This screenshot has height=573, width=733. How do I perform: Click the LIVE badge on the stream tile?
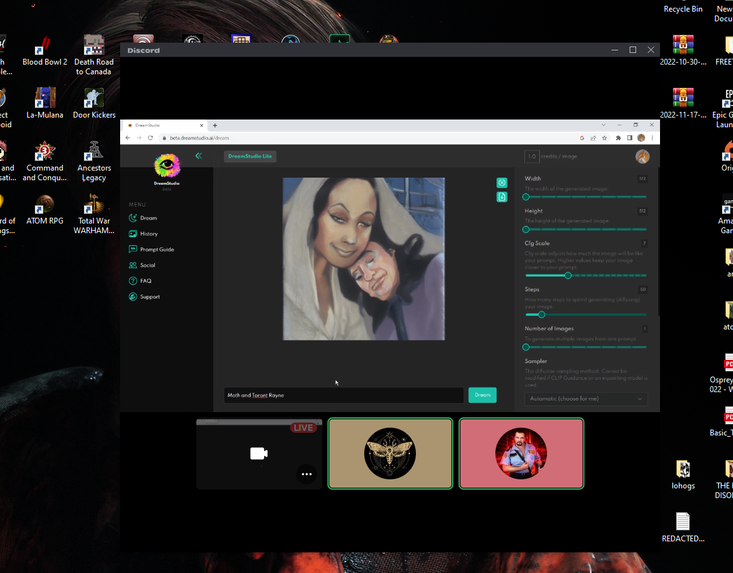(304, 428)
